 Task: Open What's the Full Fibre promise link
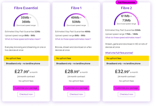(x=119, y=53)
